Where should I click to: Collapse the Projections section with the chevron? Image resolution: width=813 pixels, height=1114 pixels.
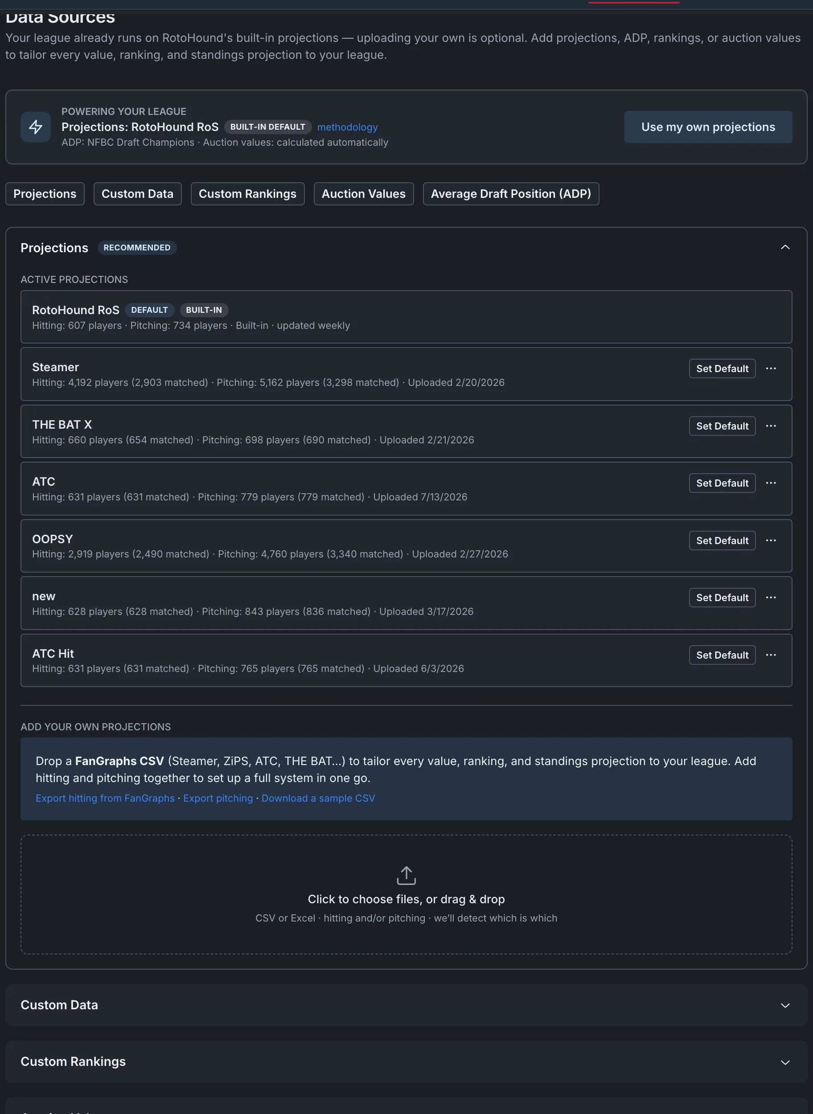coord(785,247)
